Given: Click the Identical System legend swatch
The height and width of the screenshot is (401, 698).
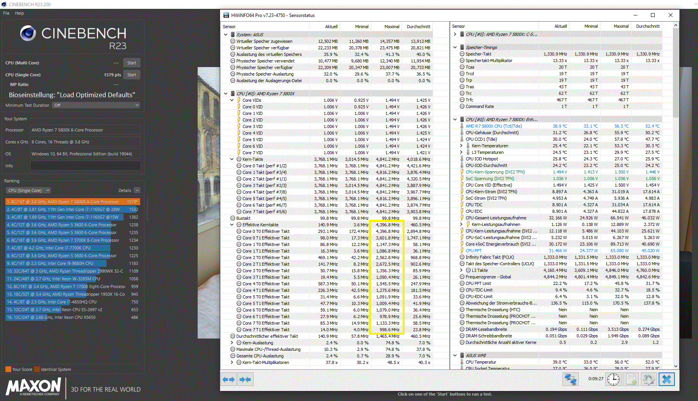Looking at the screenshot, I should click(x=37, y=369).
